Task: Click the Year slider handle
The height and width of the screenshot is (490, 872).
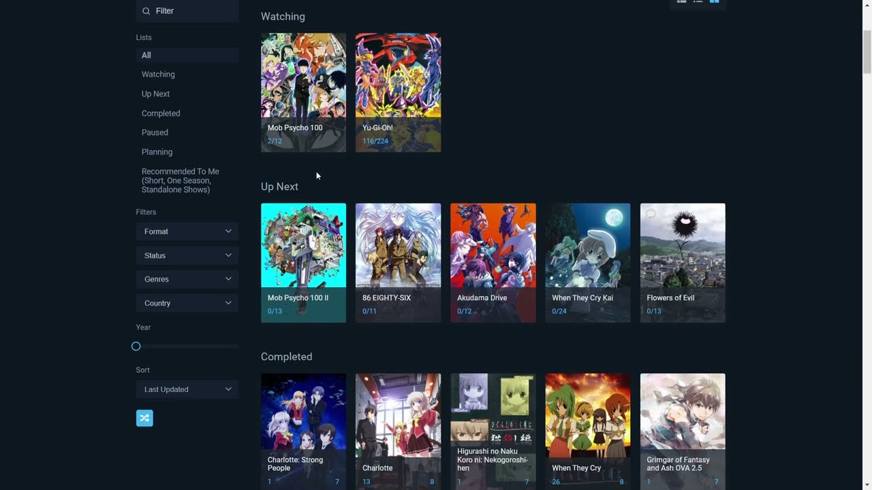Action: pyautogui.click(x=136, y=346)
